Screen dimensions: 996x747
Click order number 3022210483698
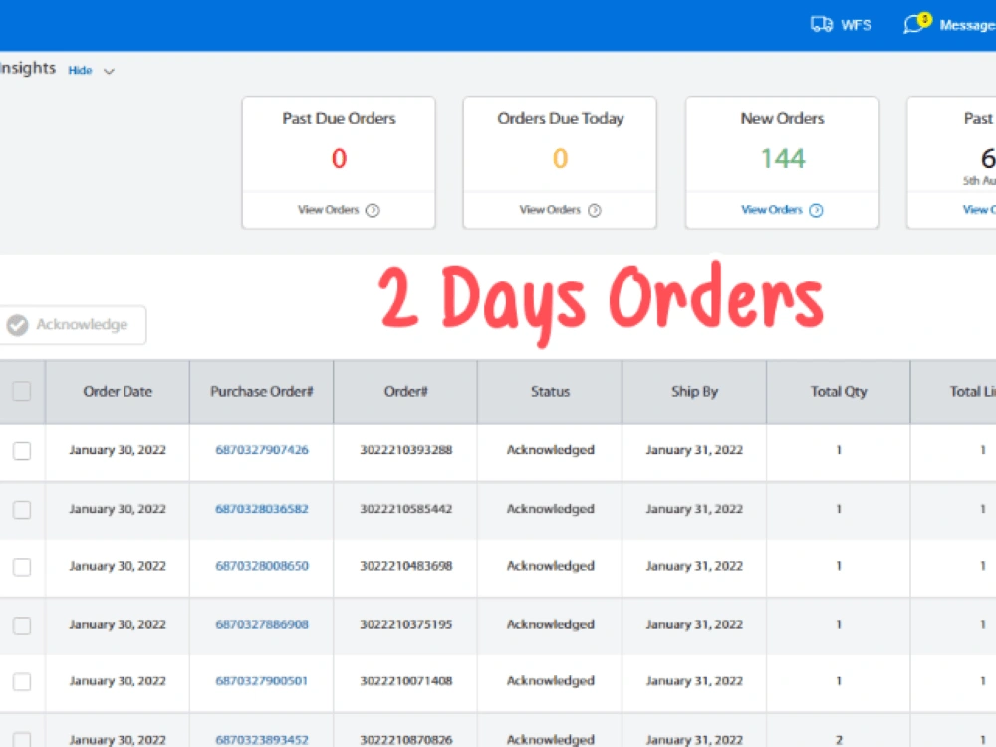pyautogui.click(x=406, y=566)
